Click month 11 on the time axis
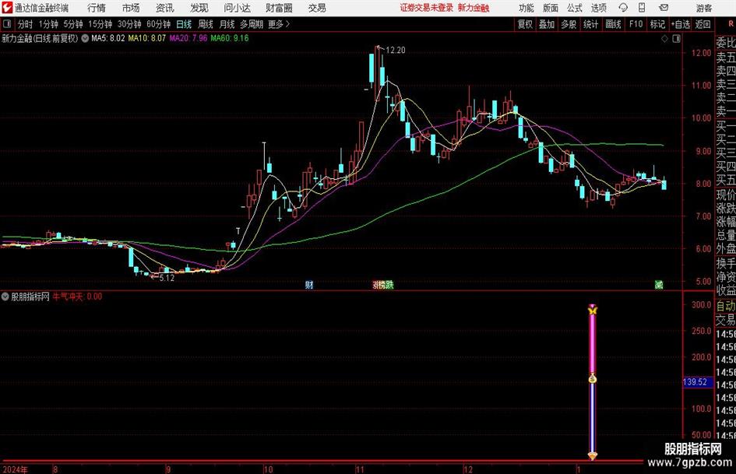 (x=360, y=469)
